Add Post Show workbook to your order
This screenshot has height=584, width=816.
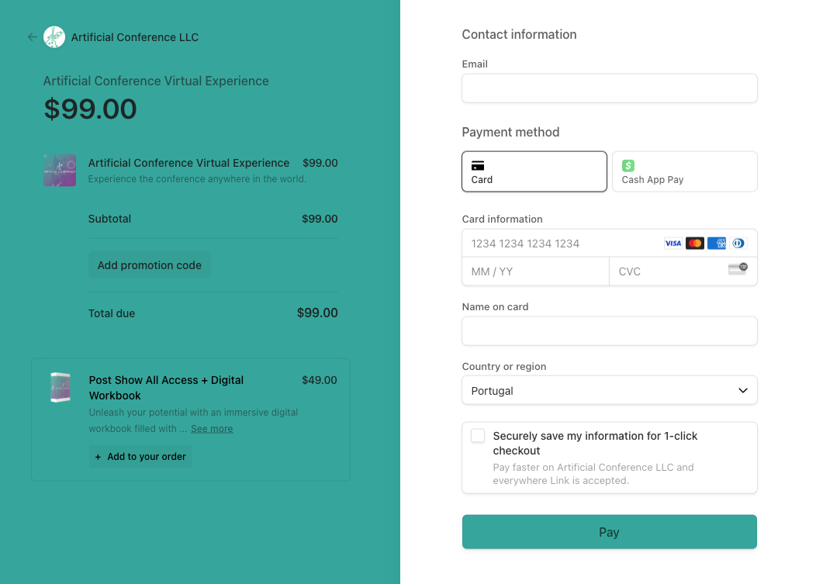140,457
